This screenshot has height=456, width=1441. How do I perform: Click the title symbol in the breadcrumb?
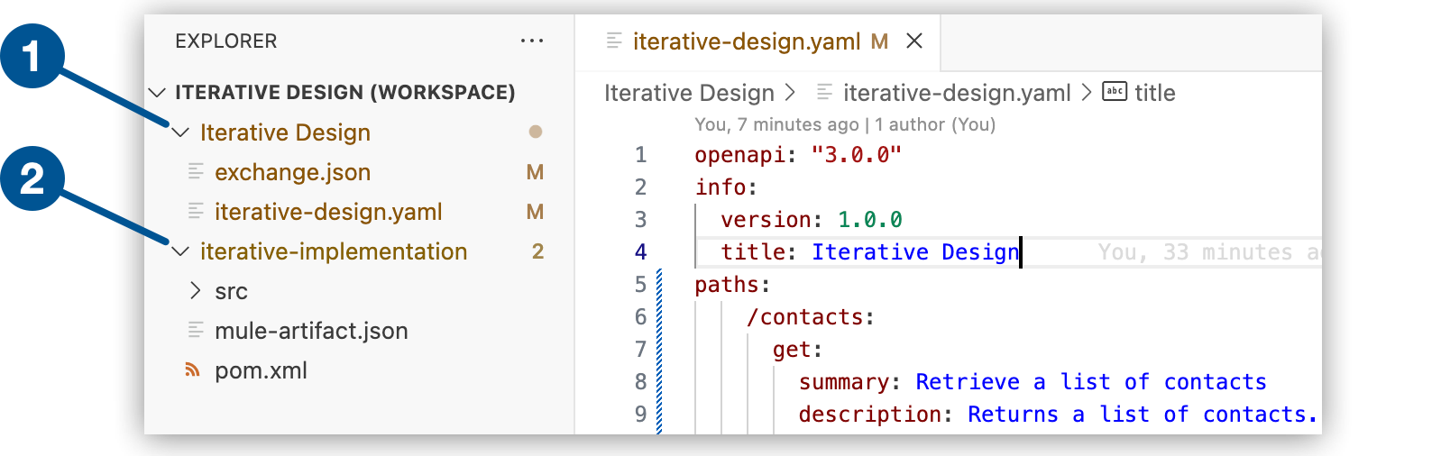click(x=1155, y=93)
